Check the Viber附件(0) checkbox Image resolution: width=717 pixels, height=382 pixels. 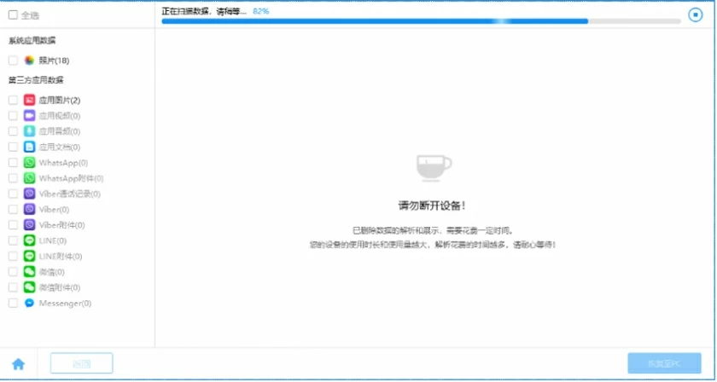click(x=13, y=225)
